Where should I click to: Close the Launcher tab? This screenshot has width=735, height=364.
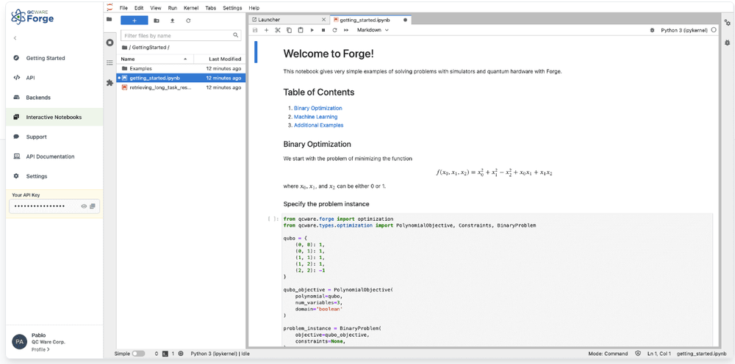pos(323,20)
